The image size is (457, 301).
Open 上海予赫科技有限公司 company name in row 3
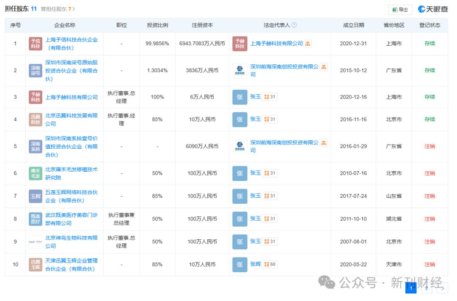(x=72, y=97)
